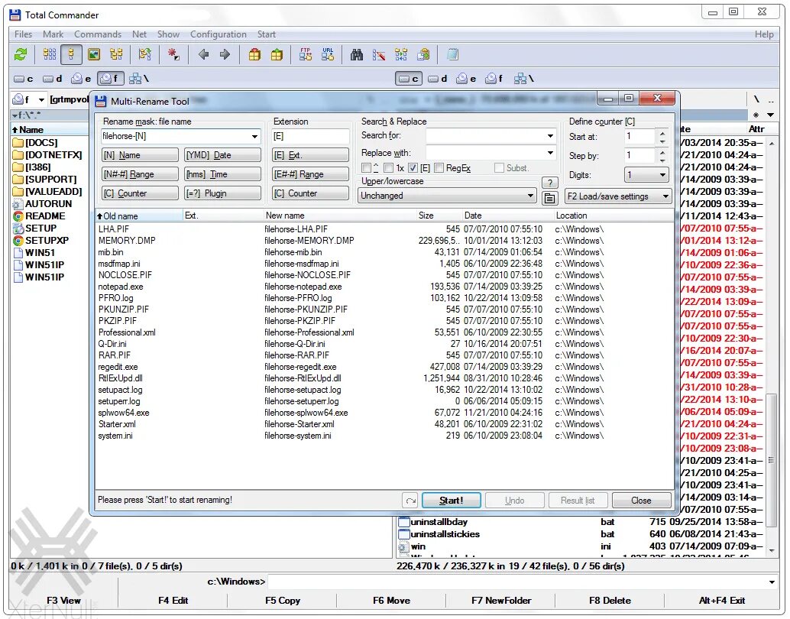Click the copy names to clipboard icon
Viewport: 790px width, 619px height.
pos(423,54)
